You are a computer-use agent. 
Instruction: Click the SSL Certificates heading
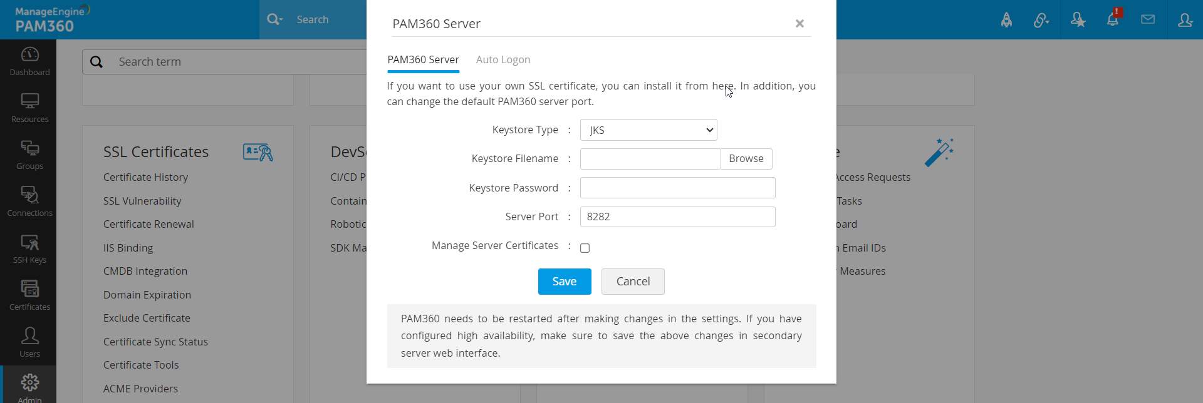156,152
